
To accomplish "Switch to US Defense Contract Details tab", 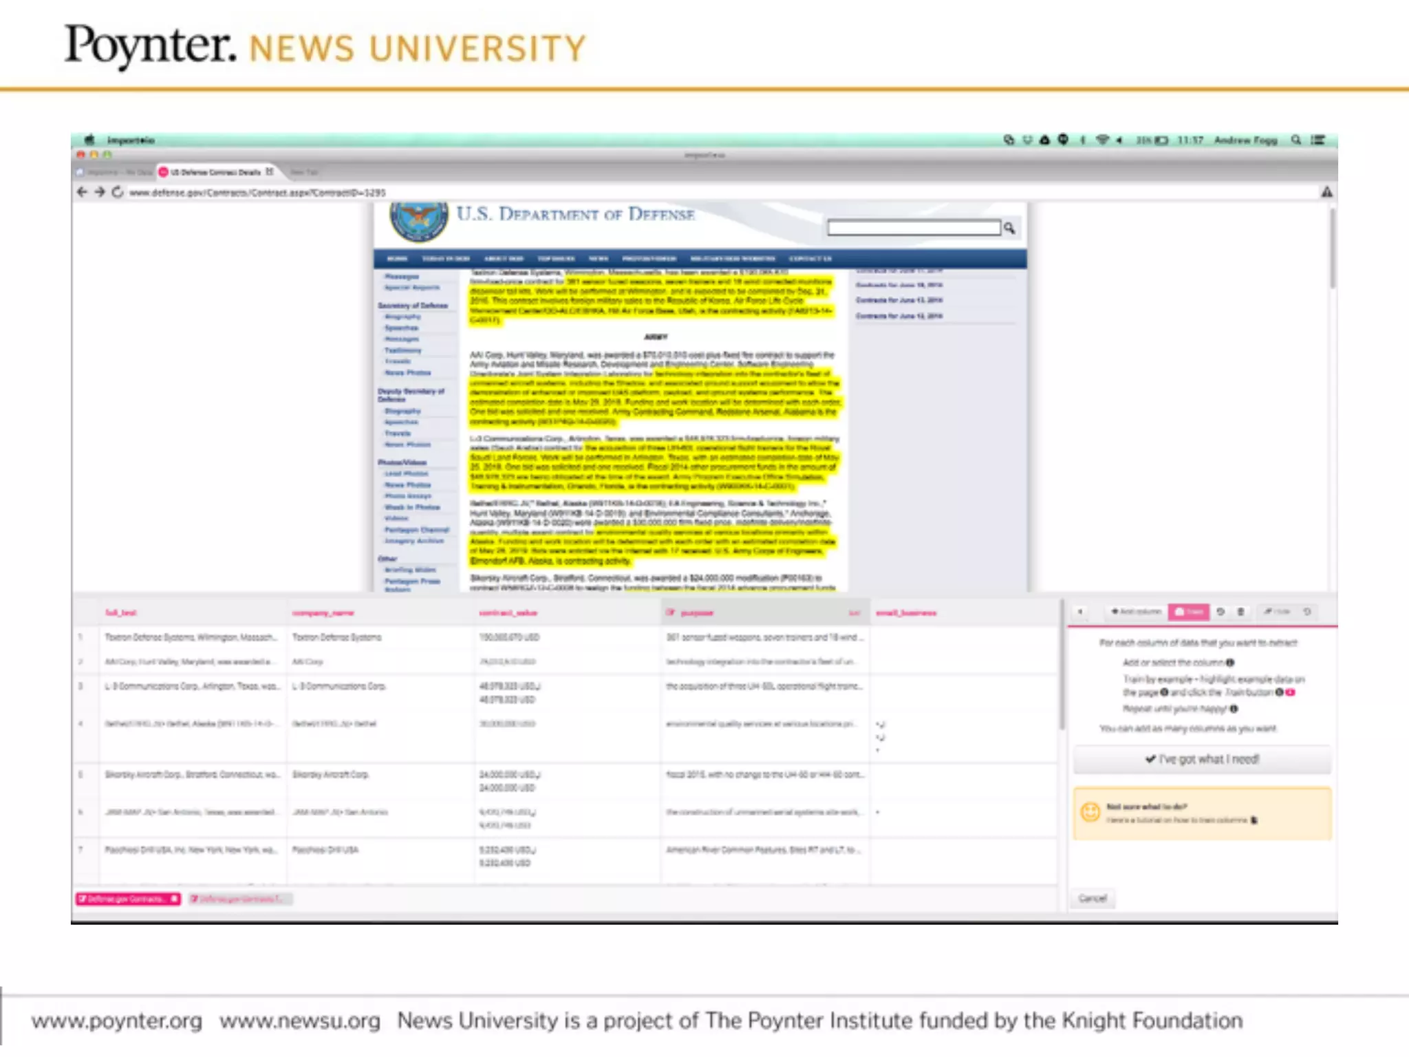I will 215,172.
